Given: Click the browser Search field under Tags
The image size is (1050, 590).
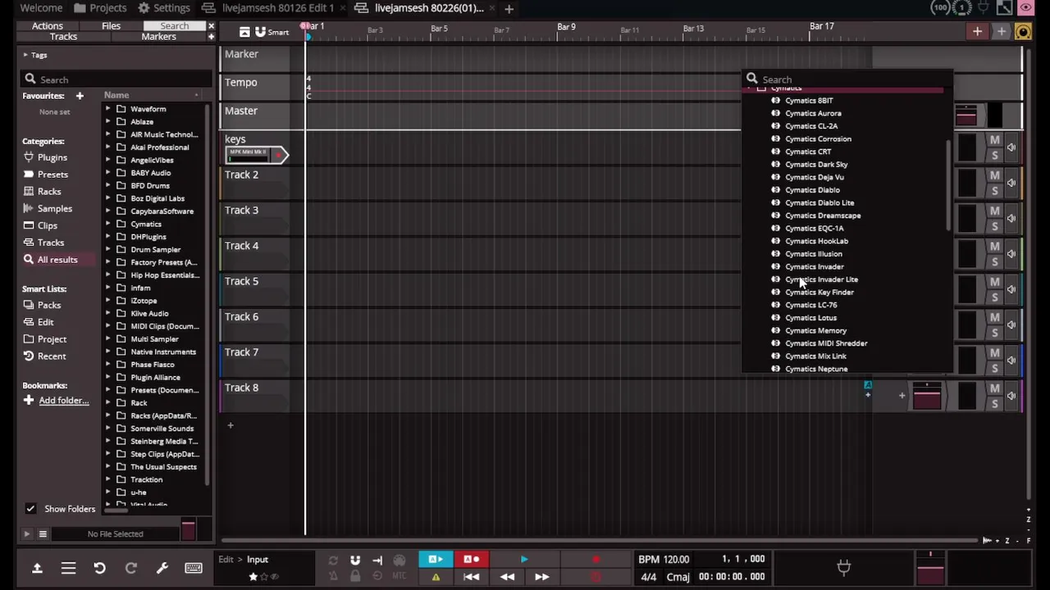Looking at the screenshot, I should tap(117, 79).
